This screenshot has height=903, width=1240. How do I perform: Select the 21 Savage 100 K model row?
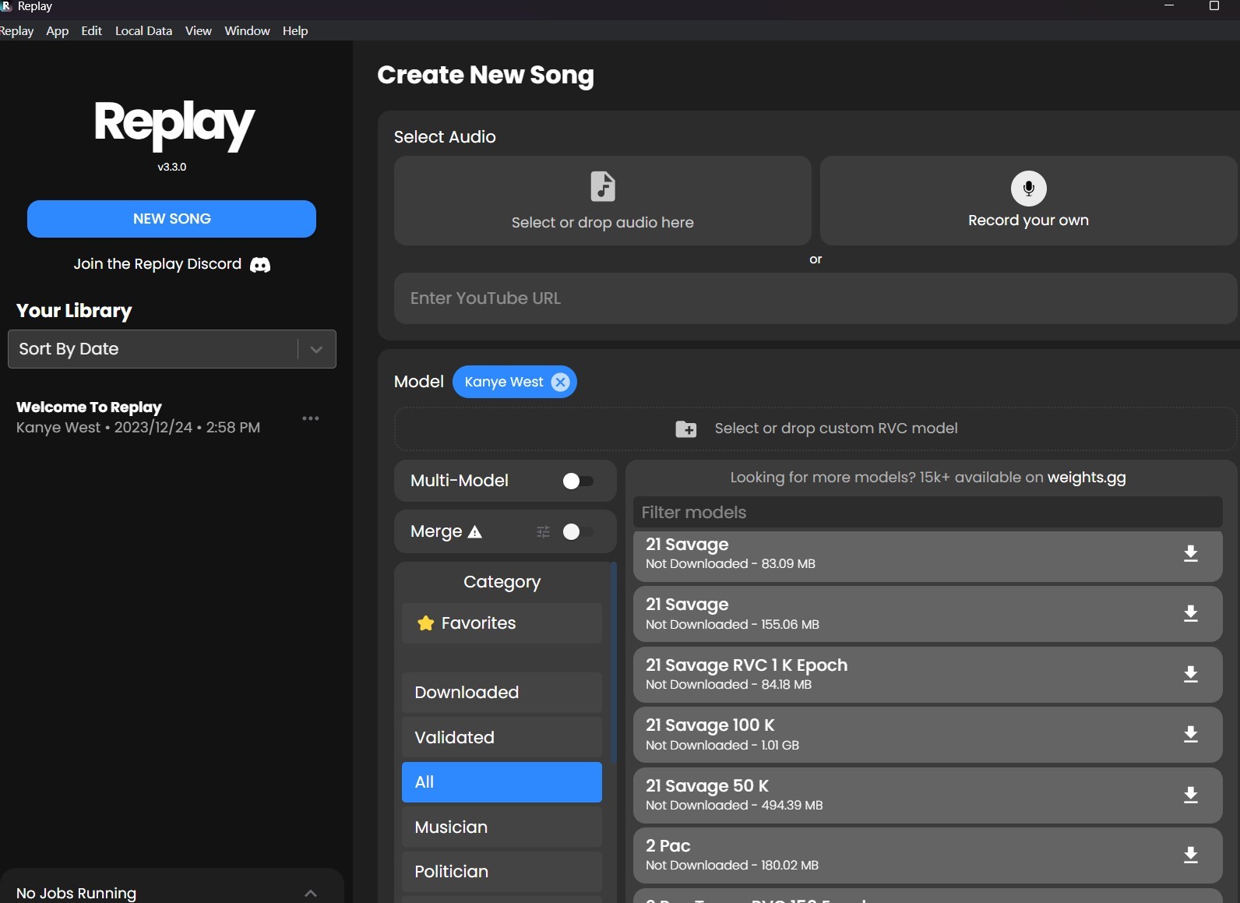tap(928, 735)
